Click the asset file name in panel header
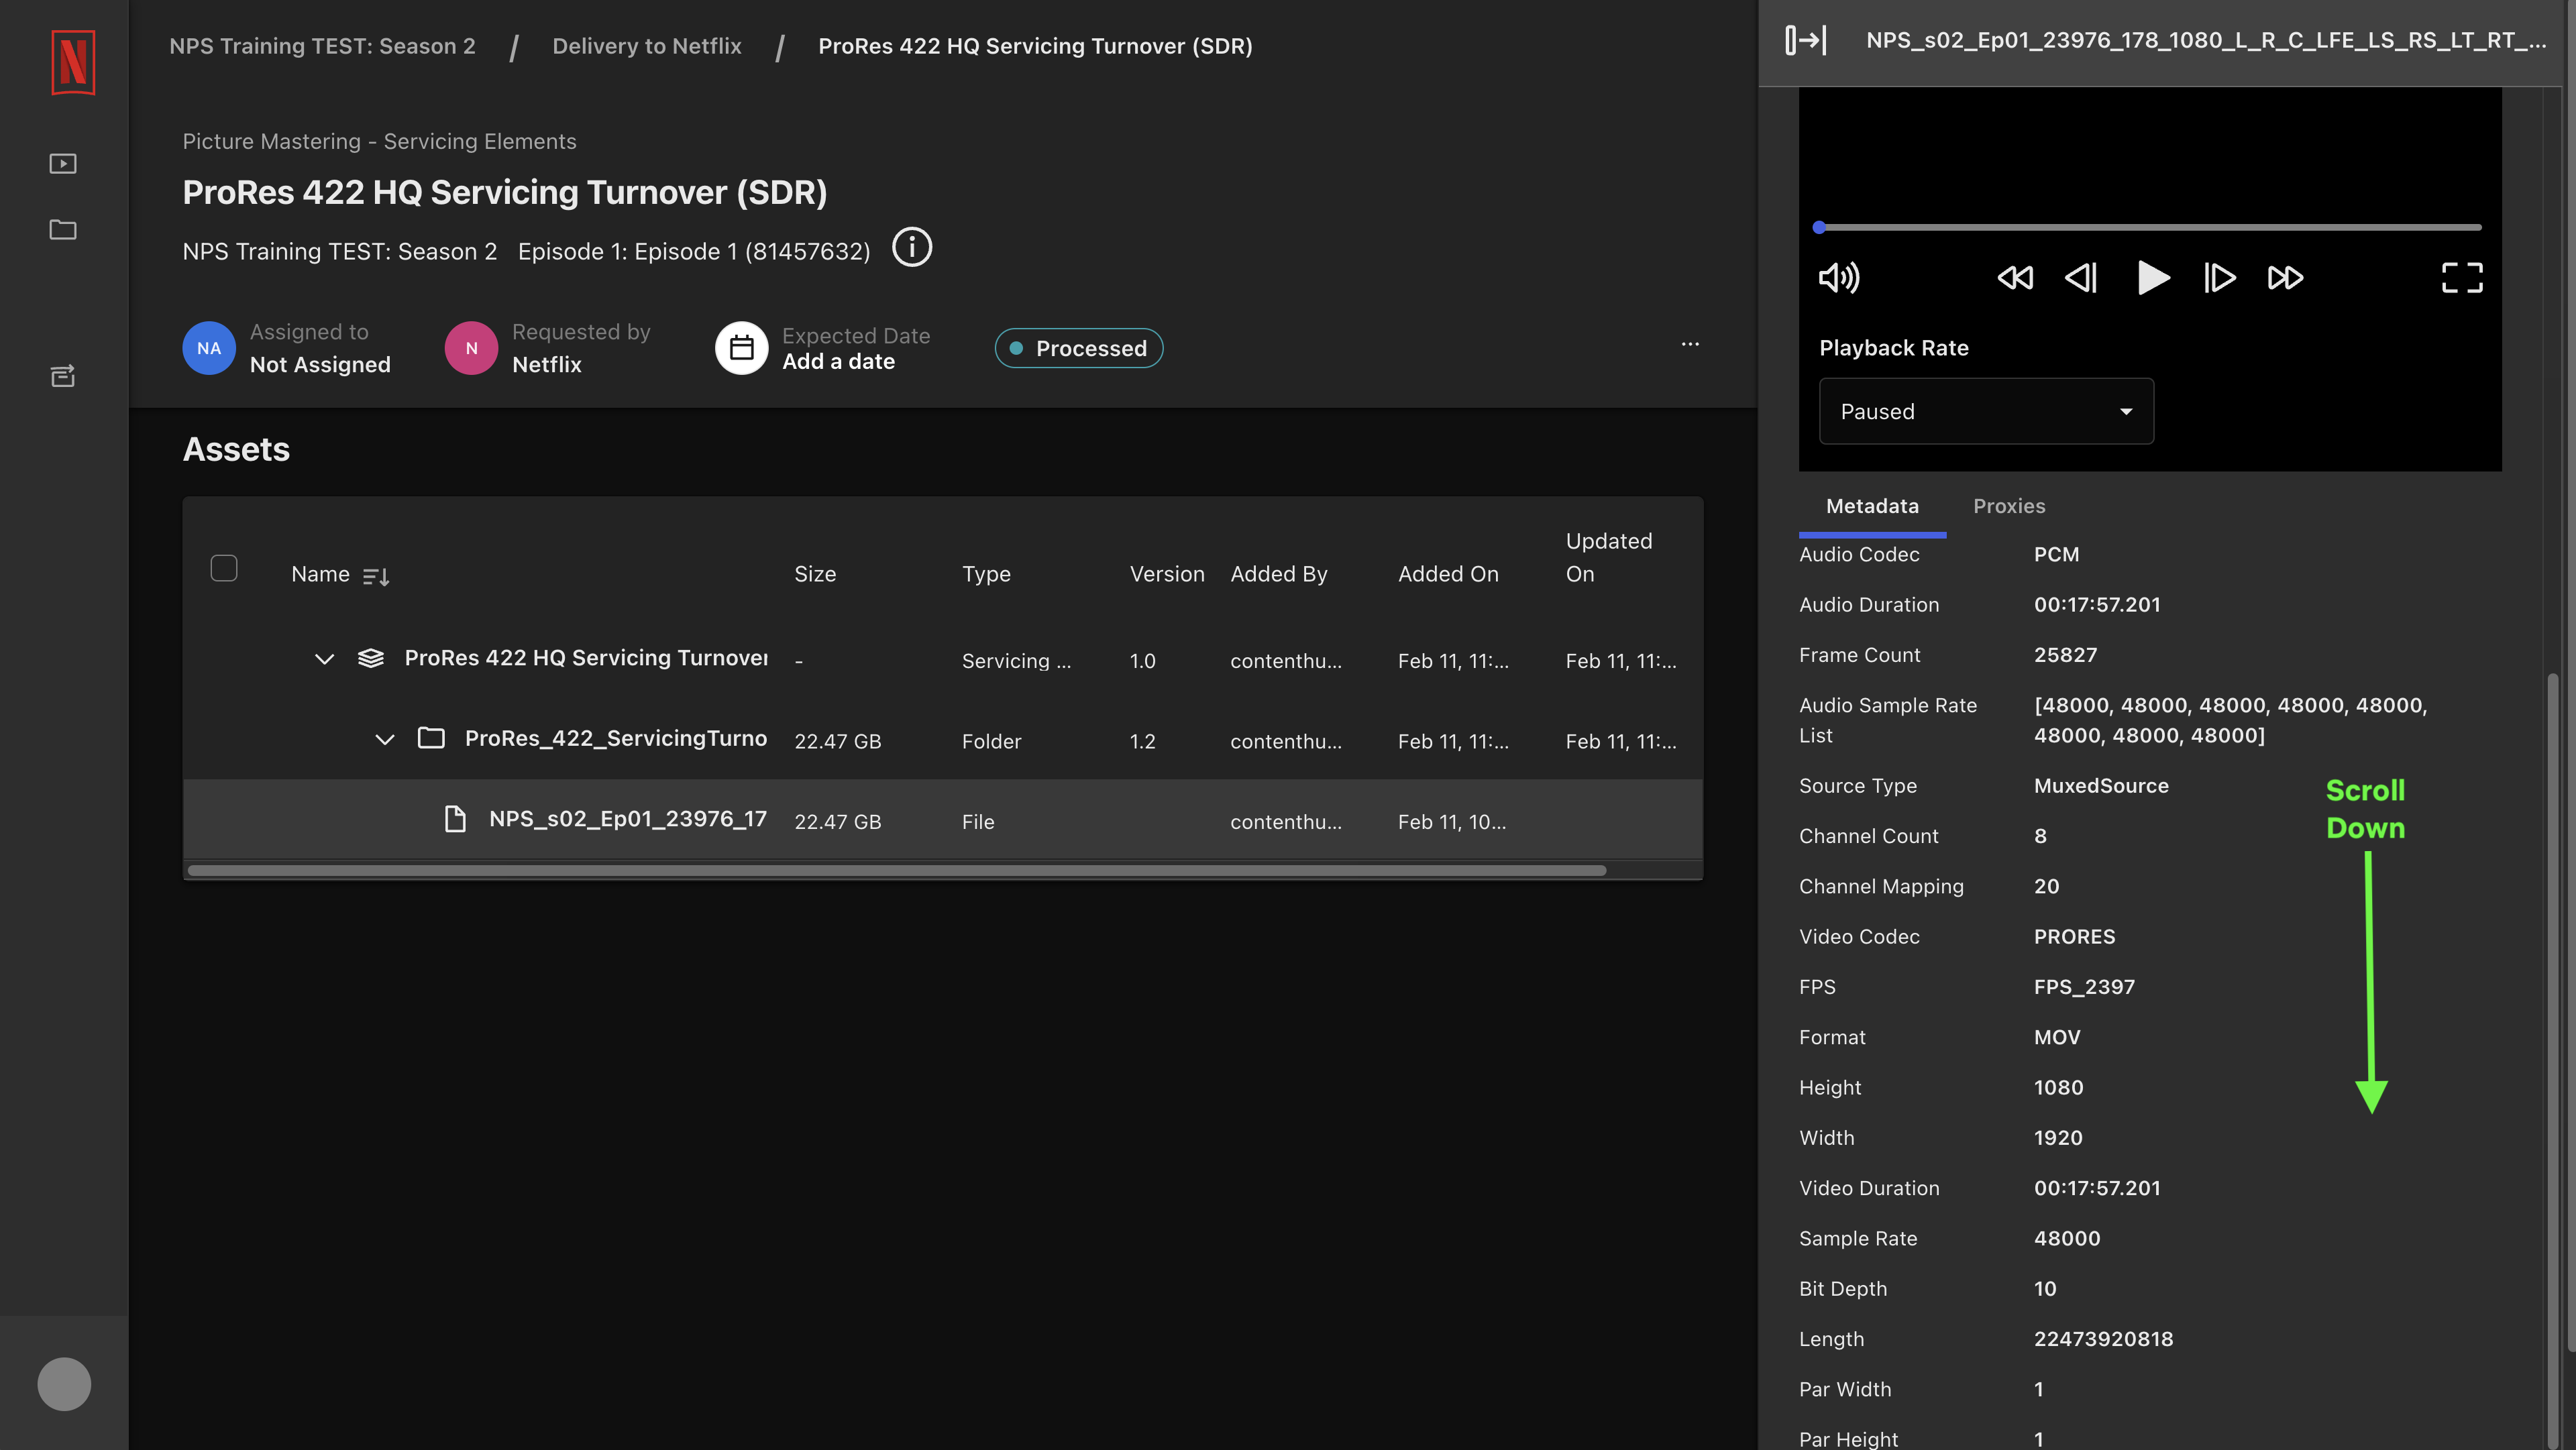 tap(2206, 40)
